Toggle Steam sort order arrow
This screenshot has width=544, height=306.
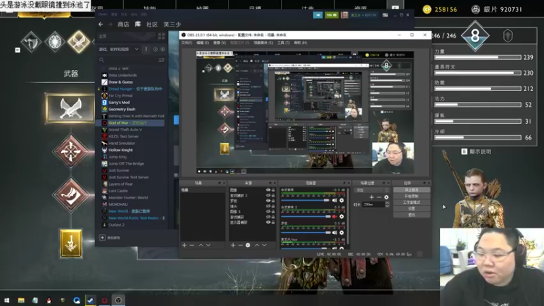pyautogui.click(x=146, y=49)
